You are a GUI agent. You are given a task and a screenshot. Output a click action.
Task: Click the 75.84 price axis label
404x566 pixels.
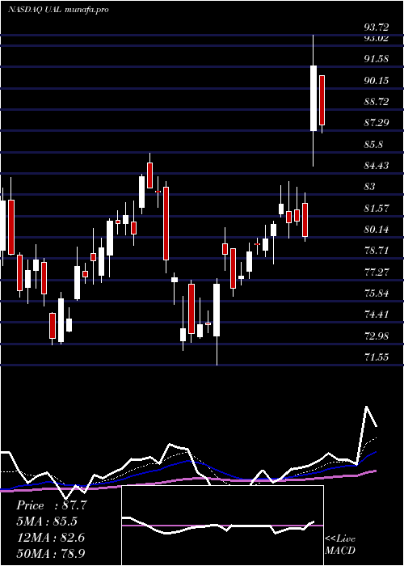(x=377, y=293)
